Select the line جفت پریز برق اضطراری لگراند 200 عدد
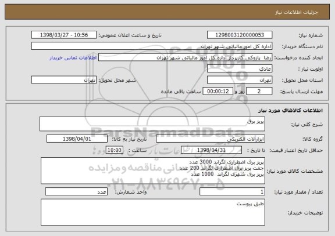 click(222, 168)
